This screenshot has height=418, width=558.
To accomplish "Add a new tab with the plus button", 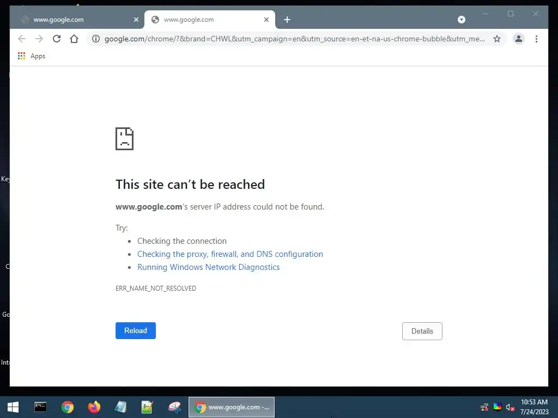I will [x=287, y=20].
